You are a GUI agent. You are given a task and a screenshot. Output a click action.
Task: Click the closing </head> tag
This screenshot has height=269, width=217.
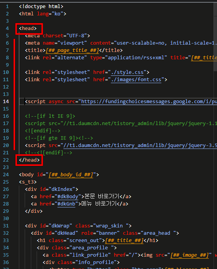pos(29,160)
